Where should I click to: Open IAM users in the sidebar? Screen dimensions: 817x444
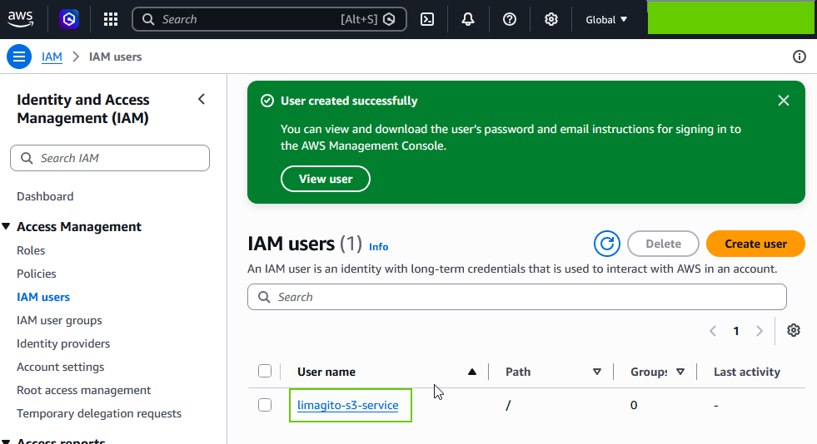click(x=43, y=298)
